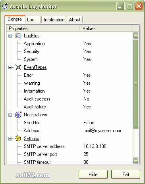
Task: Click the scroll down arrow
Action: tap(136, 160)
